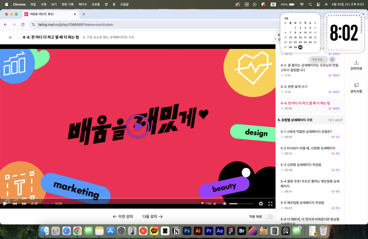
Task: Toggle the 자동 재생 auto-play switch
Action: (x=268, y=216)
